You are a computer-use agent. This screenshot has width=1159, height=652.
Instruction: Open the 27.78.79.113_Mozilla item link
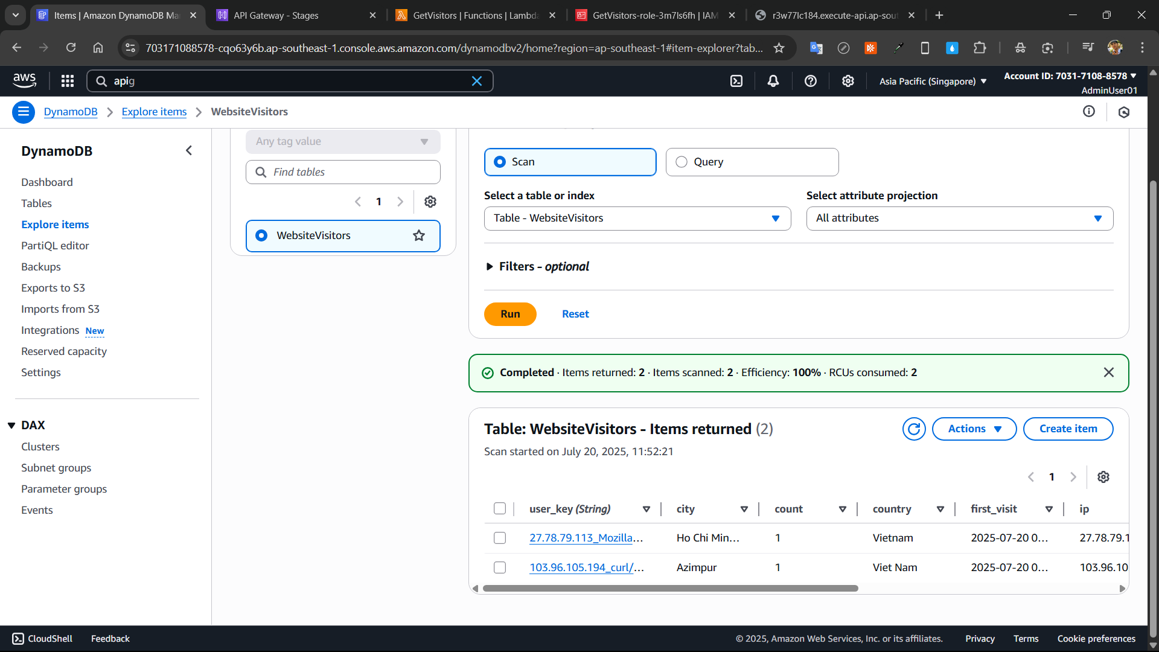pyautogui.click(x=586, y=538)
